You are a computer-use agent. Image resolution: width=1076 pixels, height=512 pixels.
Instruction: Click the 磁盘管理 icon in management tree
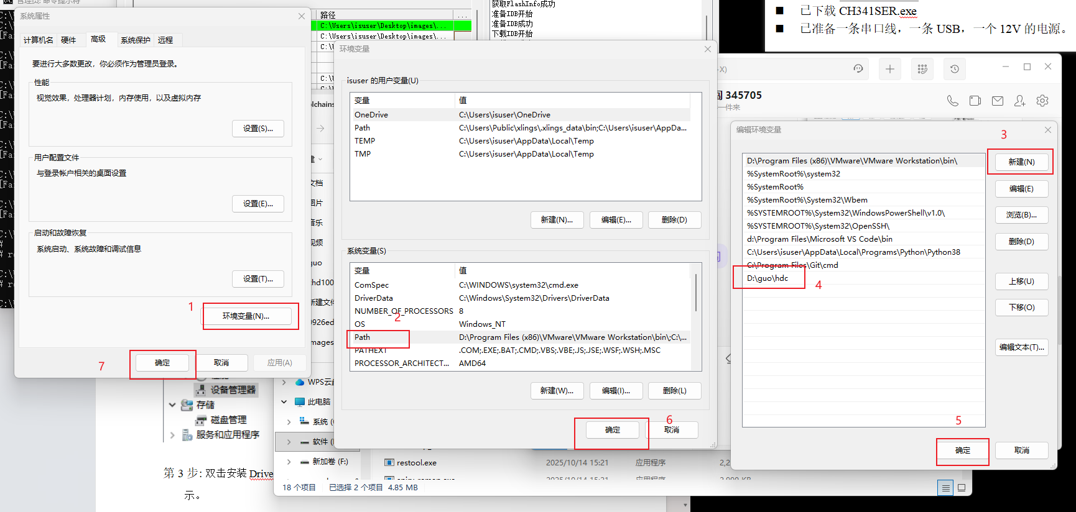[200, 420]
